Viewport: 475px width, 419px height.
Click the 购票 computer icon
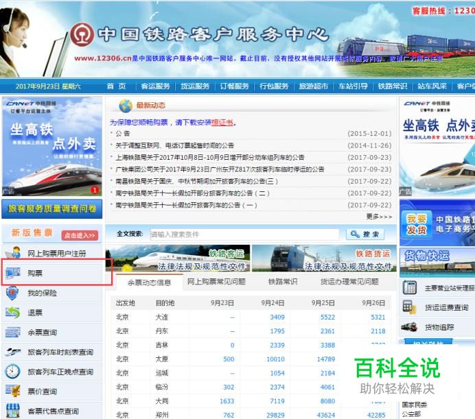tap(13, 273)
